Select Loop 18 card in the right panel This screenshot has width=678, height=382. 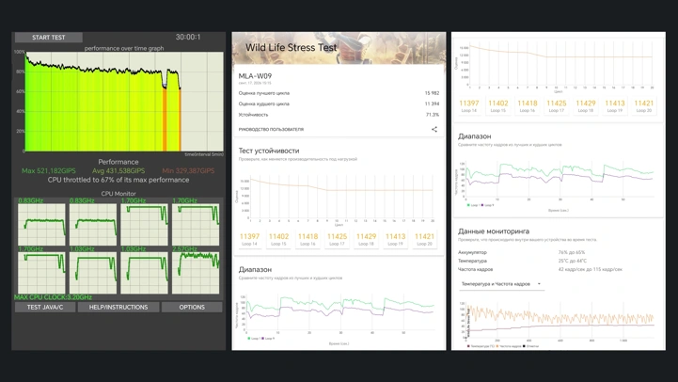coord(586,106)
